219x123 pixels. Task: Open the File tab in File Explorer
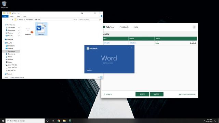tap(5, 16)
